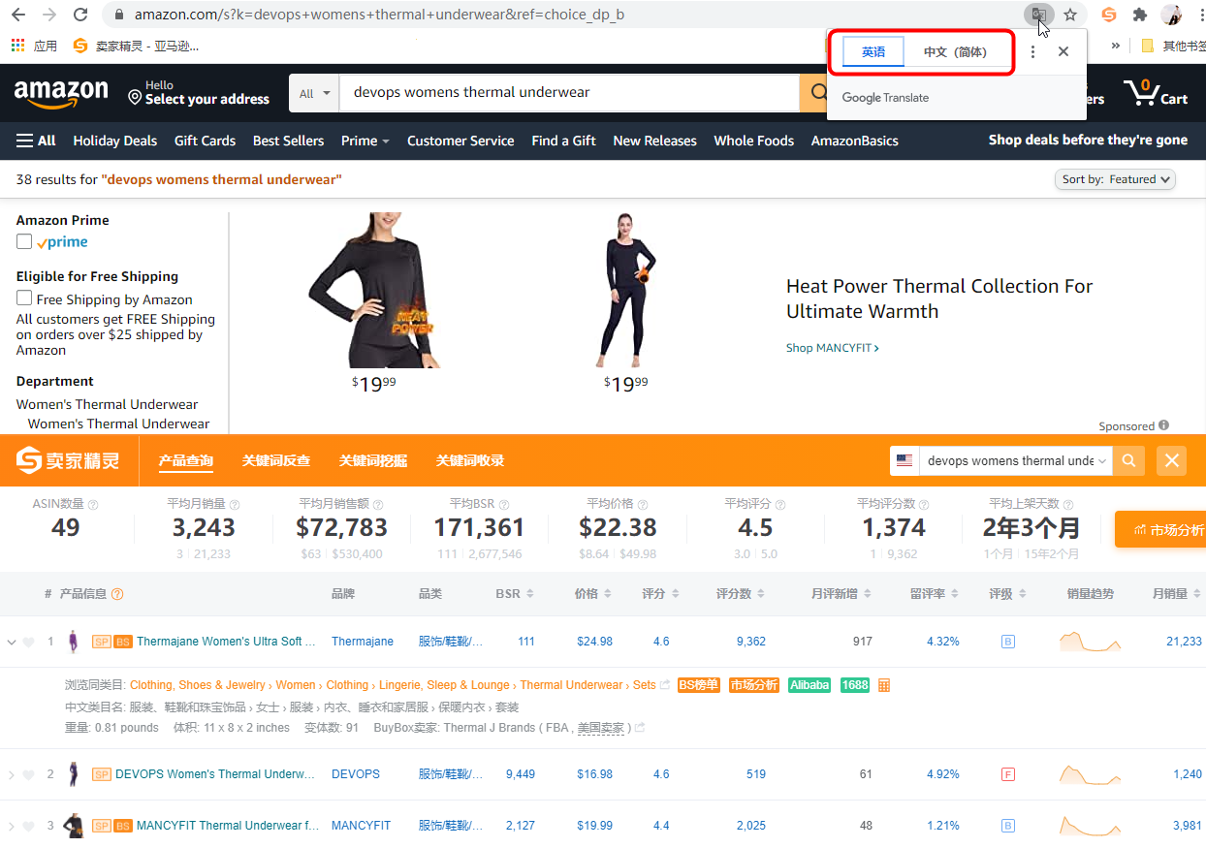Favorite the DEVOPS product with heart icon
1206x848 pixels.
click(28, 774)
